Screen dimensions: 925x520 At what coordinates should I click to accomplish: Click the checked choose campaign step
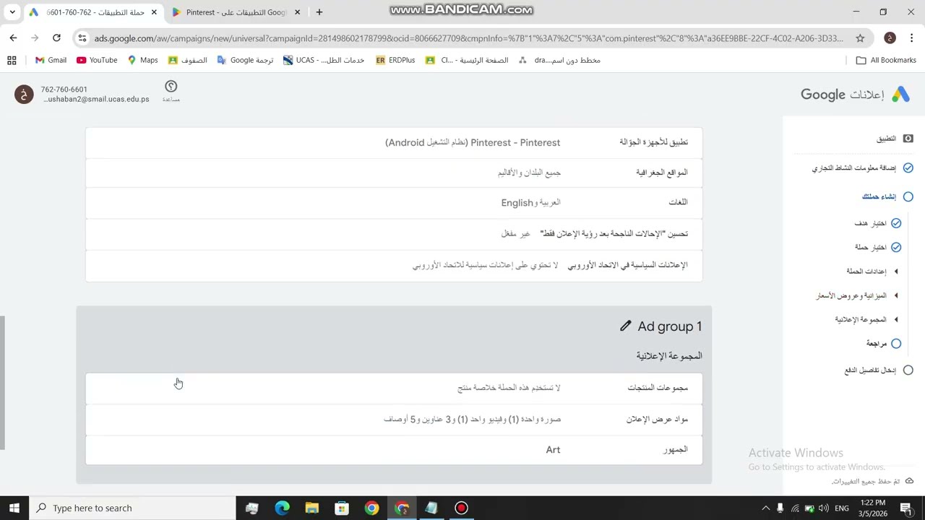point(896,248)
